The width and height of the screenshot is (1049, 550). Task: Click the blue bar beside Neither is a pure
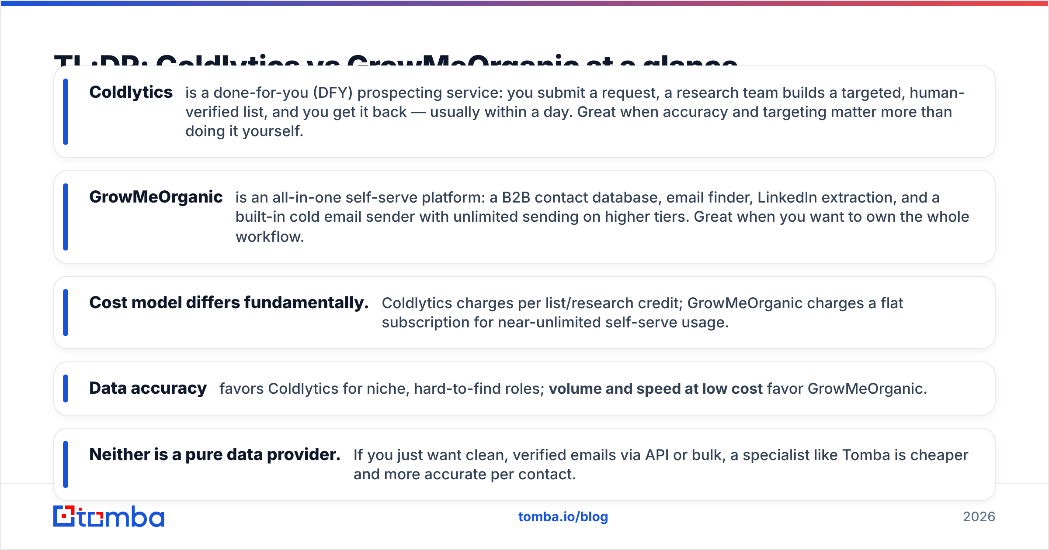[x=66, y=464]
